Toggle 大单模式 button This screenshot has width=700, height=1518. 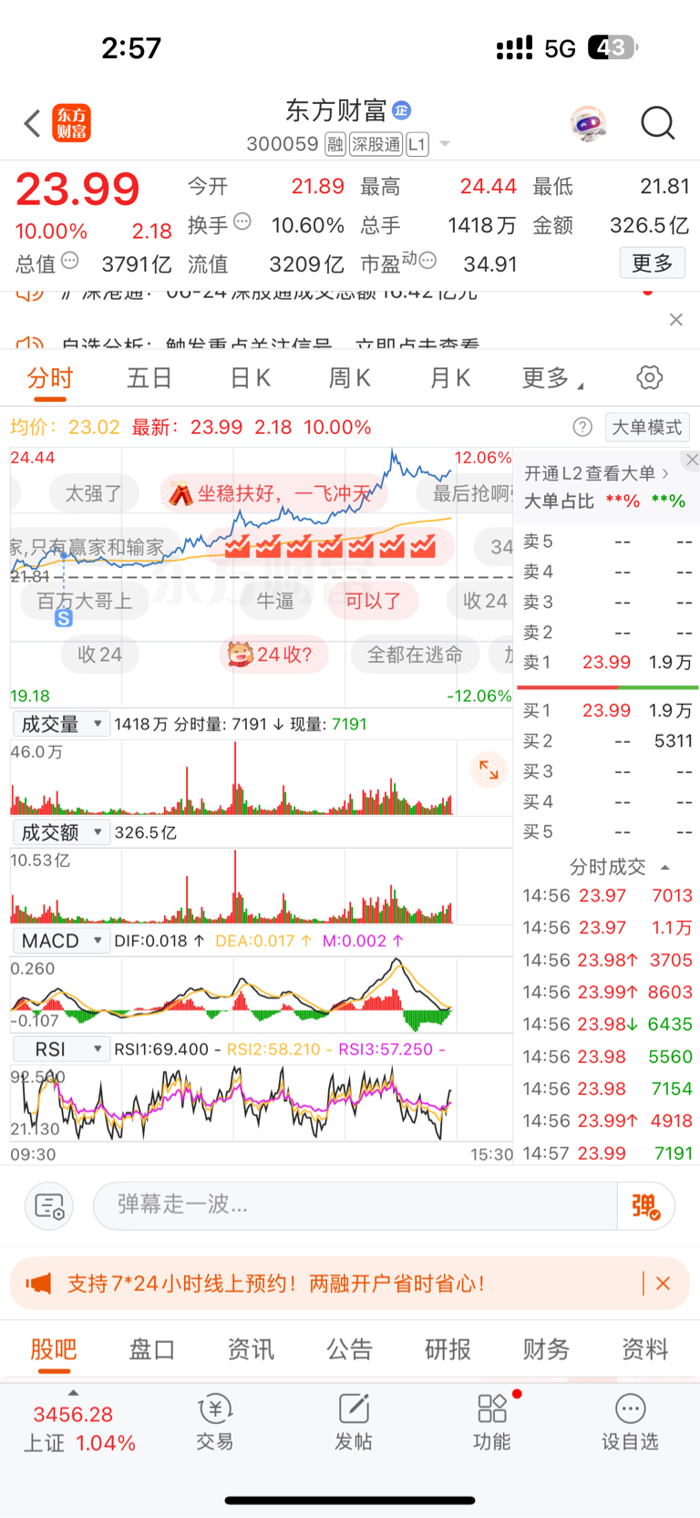pos(646,427)
